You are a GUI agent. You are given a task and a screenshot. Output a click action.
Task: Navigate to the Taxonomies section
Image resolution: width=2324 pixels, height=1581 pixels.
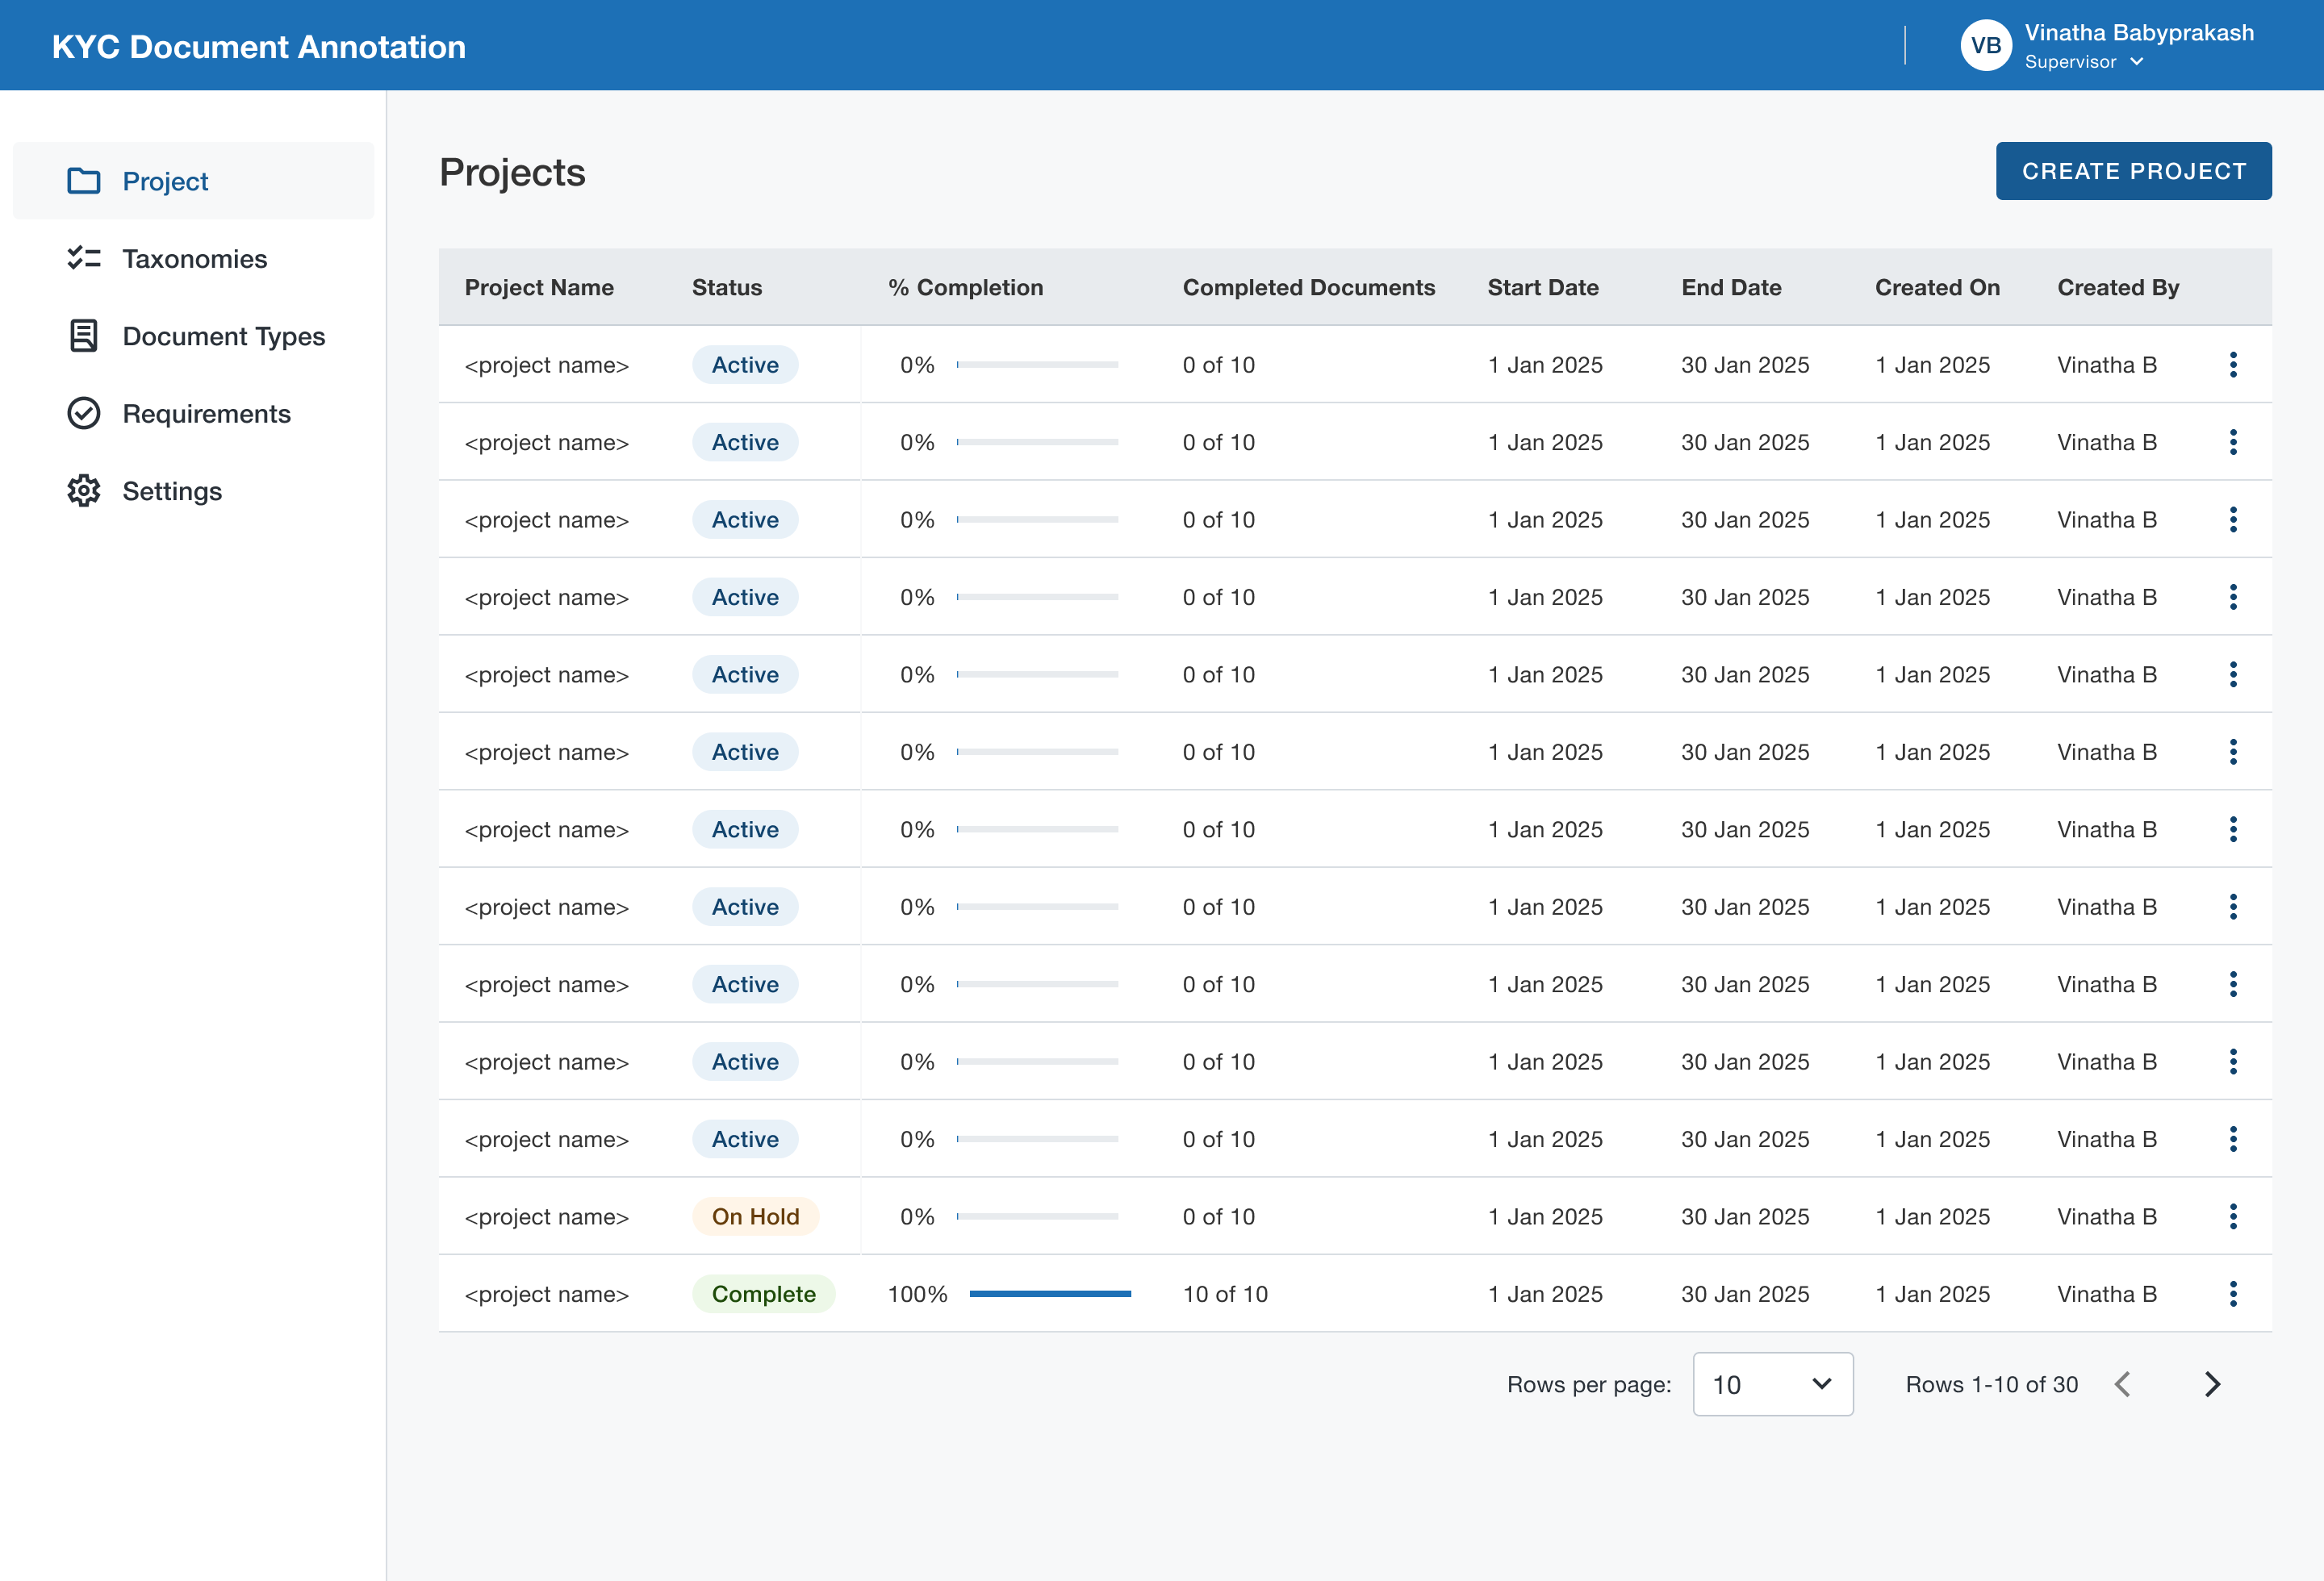click(195, 259)
